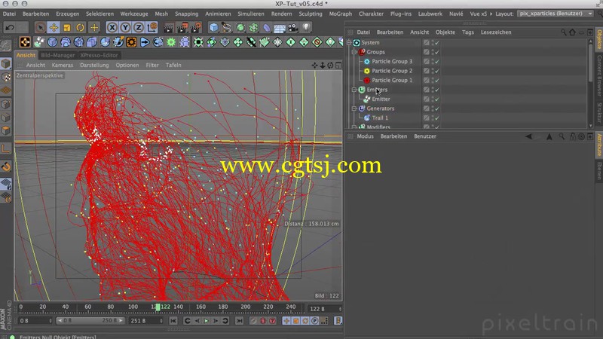The image size is (603, 339).
Task: Click the blue arrow X-Particles icon
Action: 145,42
